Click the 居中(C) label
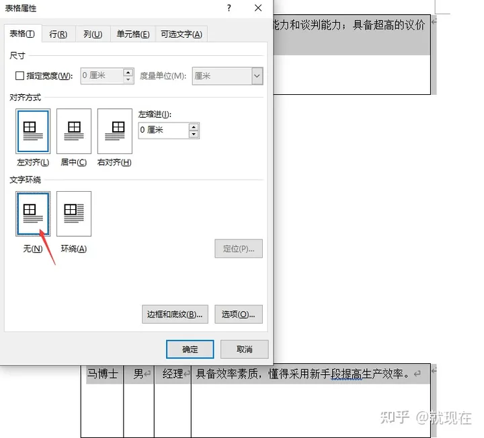The width and height of the screenshot is (484, 438). pos(74,162)
